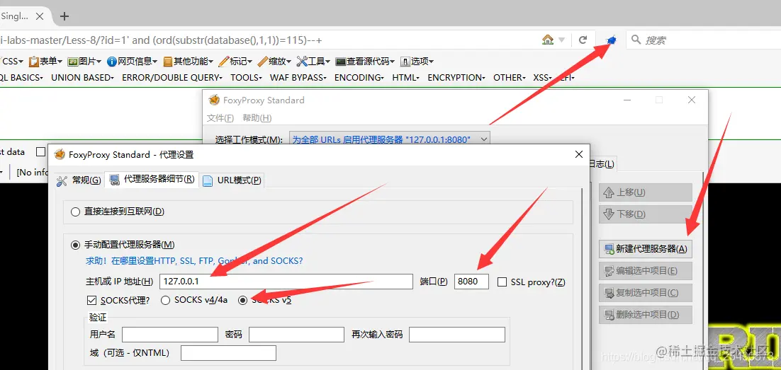Click the browser search field 搜索
781x370 pixels.
(x=702, y=40)
